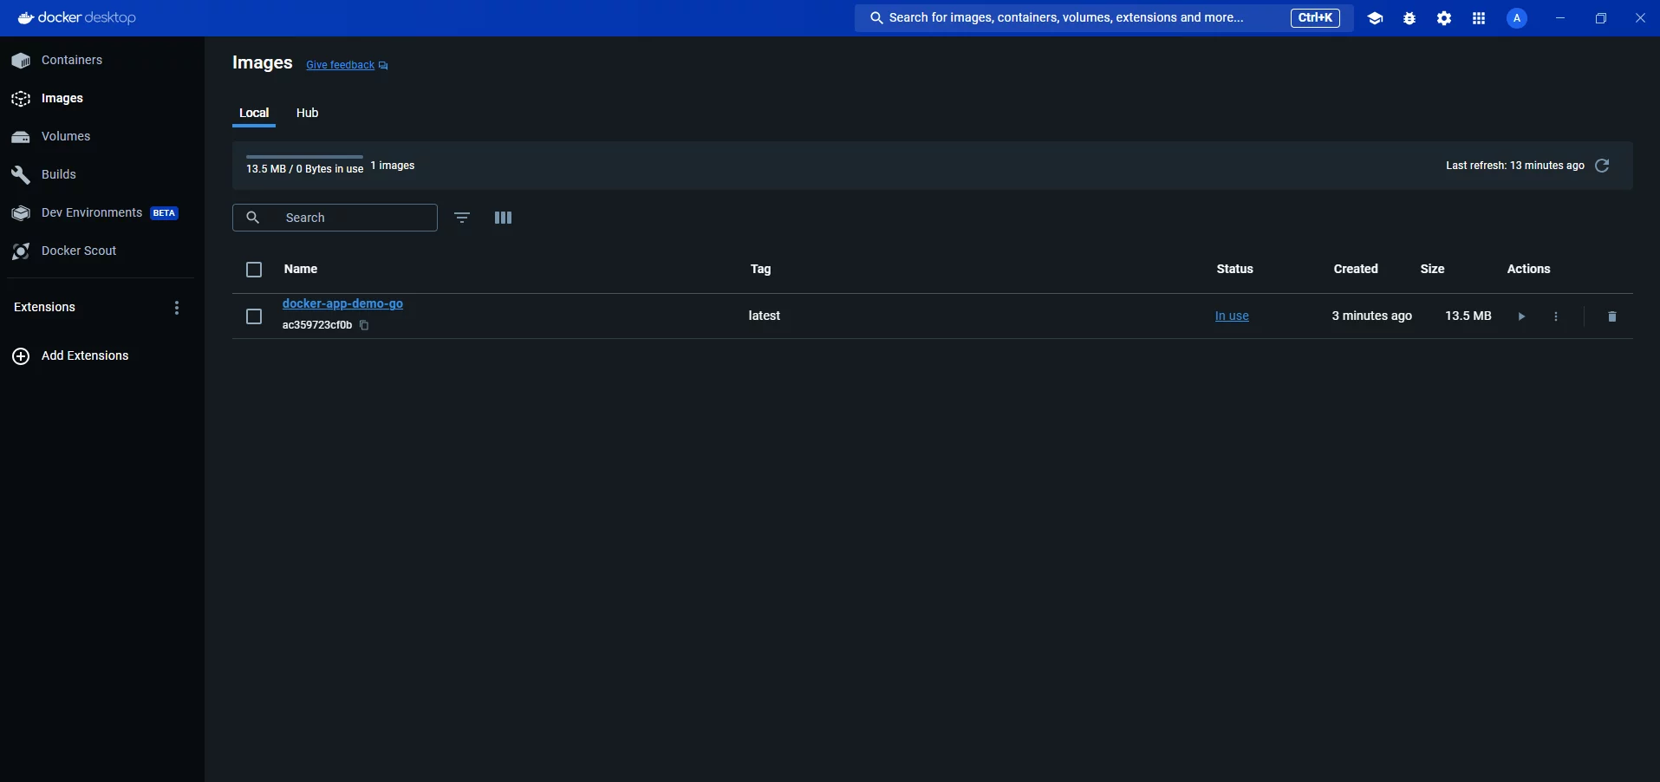
Task: Sort by the Status column header
Action: click(1234, 269)
